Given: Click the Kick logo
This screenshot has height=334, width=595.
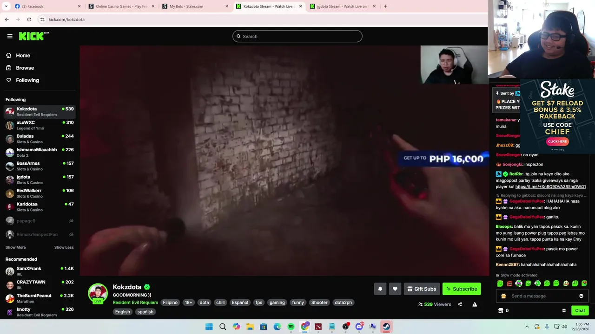Looking at the screenshot, I should click(x=34, y=36).
